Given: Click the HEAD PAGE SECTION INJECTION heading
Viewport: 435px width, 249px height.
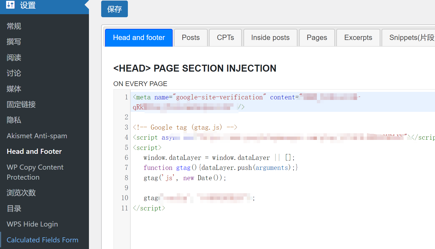Looking at the screenshot, I should [195, 68].
